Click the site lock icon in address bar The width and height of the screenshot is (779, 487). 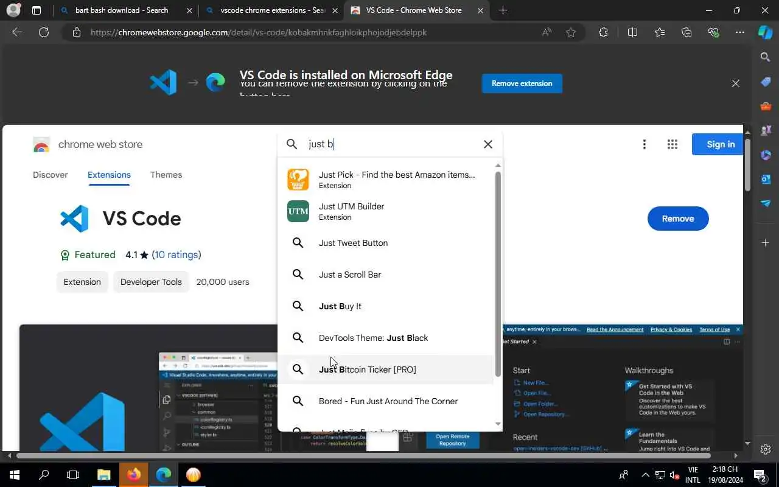pyautogui.click(x=77, y=32)
